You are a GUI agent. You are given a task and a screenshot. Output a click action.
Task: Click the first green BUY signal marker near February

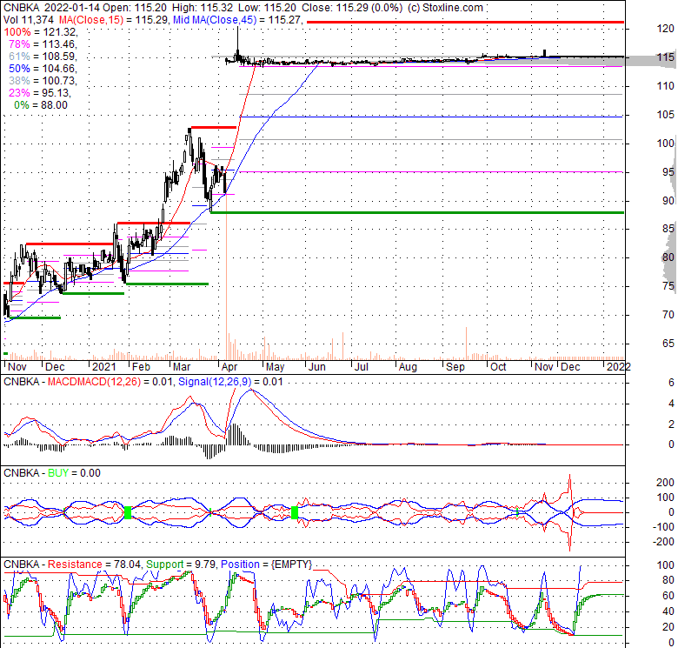pyautogui.click(x=128, y=512)
